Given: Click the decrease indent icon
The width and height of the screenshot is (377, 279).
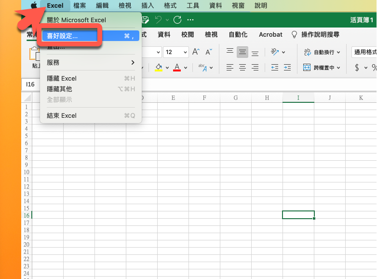Looking at the screenshot, I should [275, 68].
